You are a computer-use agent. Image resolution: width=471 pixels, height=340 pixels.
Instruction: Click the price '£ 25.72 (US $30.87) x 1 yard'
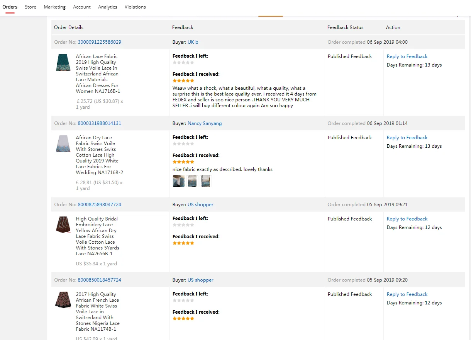(x=100, y=104)
